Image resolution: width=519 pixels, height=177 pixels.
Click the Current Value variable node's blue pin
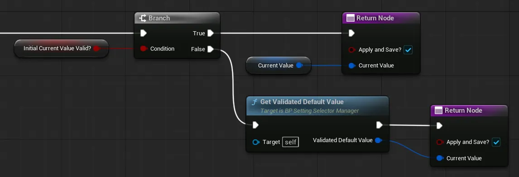[299, 66]
